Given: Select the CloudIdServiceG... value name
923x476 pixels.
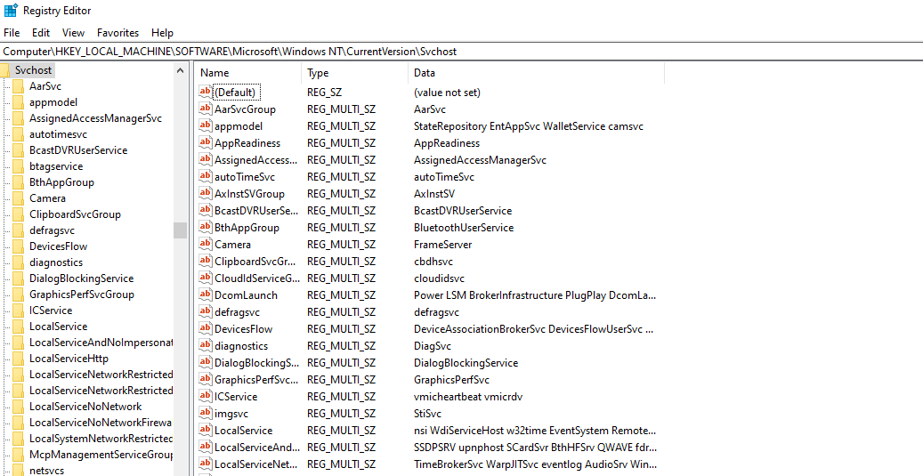Looking at the screenshot, I should [x=257, y=278].
